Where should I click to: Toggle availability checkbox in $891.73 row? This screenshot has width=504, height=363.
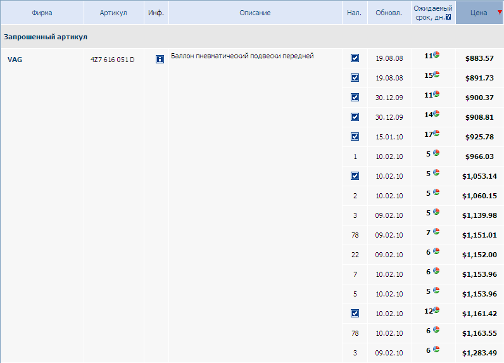[355, 77]
